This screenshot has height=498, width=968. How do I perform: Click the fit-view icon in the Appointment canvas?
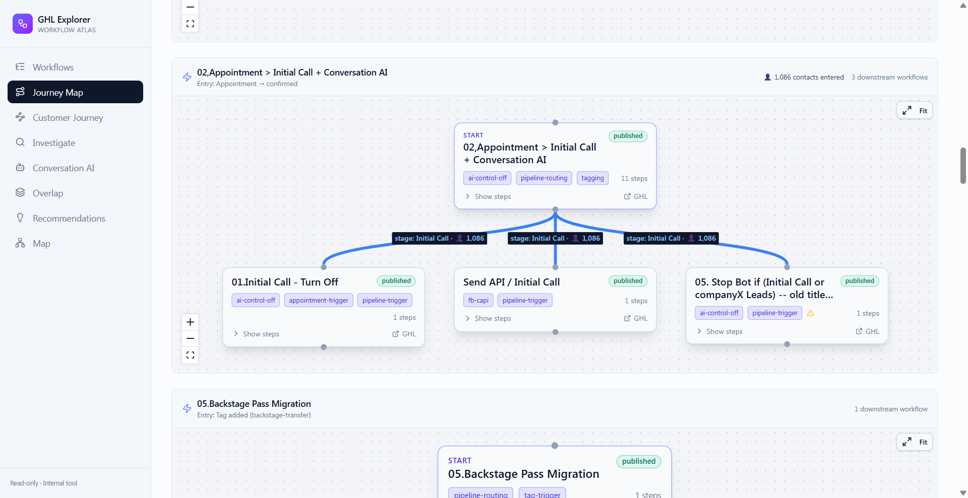tap(190, 355)
